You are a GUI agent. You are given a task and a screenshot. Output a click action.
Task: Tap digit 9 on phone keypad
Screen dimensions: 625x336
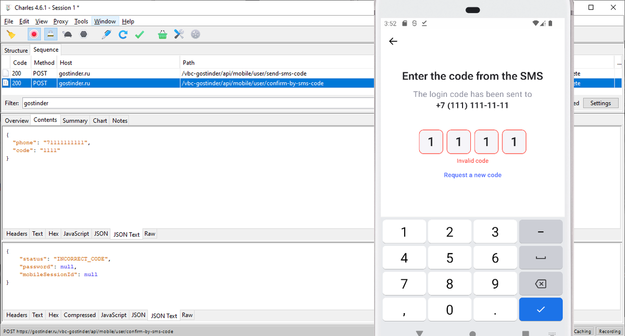pyautogui.click(x=495, y=284)
